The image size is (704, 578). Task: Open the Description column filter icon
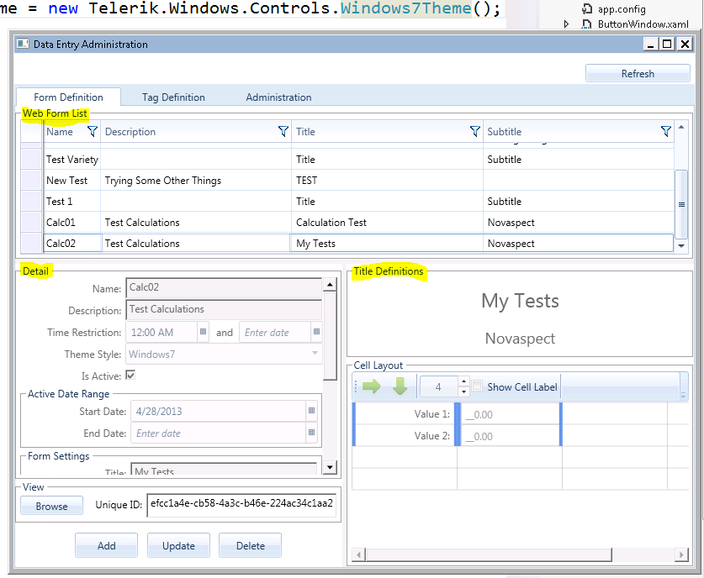(x=283, y=131)
